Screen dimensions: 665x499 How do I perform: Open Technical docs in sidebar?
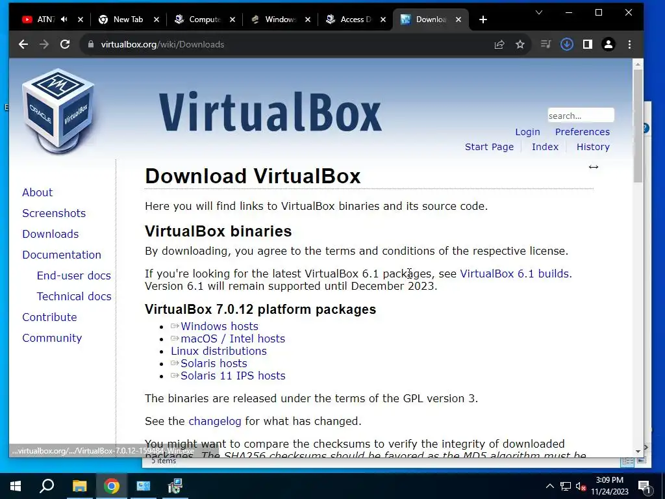point(74,296)
